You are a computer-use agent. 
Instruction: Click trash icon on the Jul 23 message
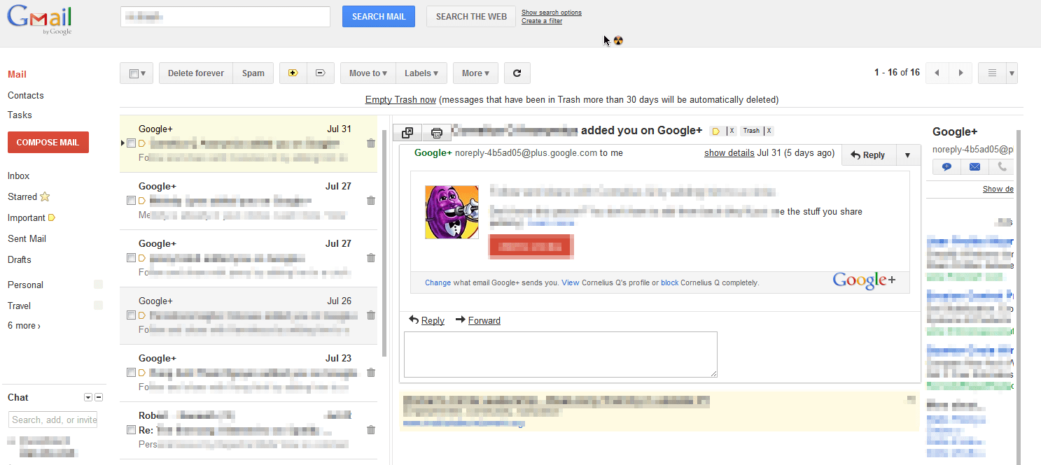tap(371, 373)
